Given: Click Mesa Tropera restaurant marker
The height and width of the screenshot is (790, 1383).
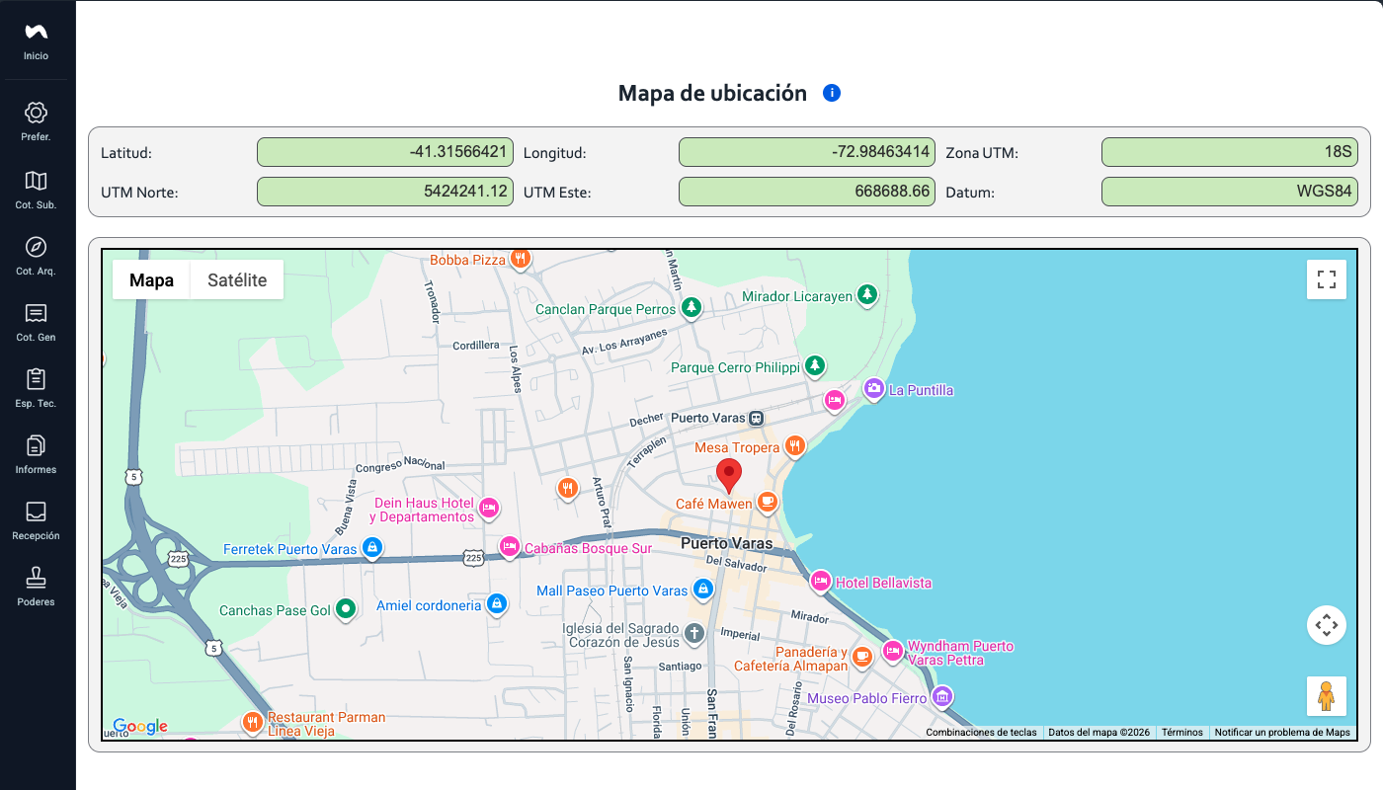Looking at the screenshot, I should coord(794,447).
